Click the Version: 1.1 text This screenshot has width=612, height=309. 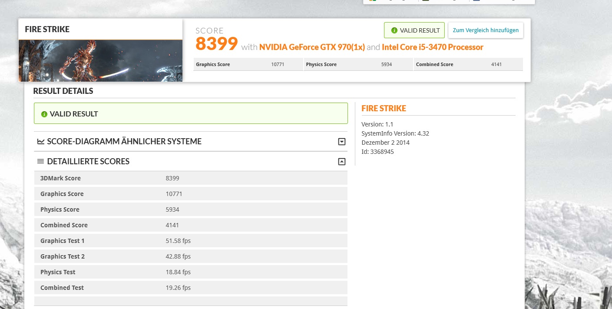coord(377,124)
